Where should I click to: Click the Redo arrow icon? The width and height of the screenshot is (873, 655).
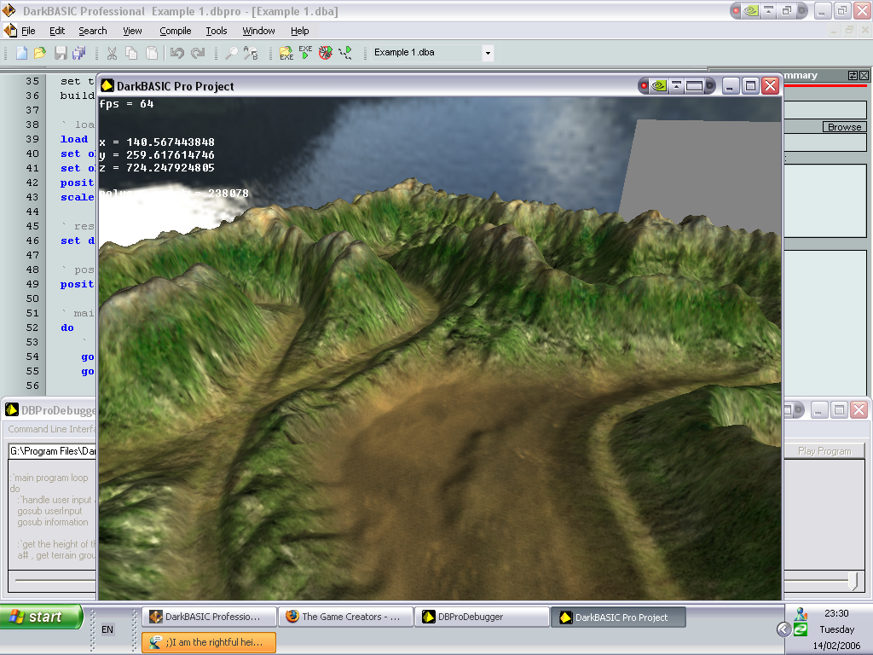198,53
